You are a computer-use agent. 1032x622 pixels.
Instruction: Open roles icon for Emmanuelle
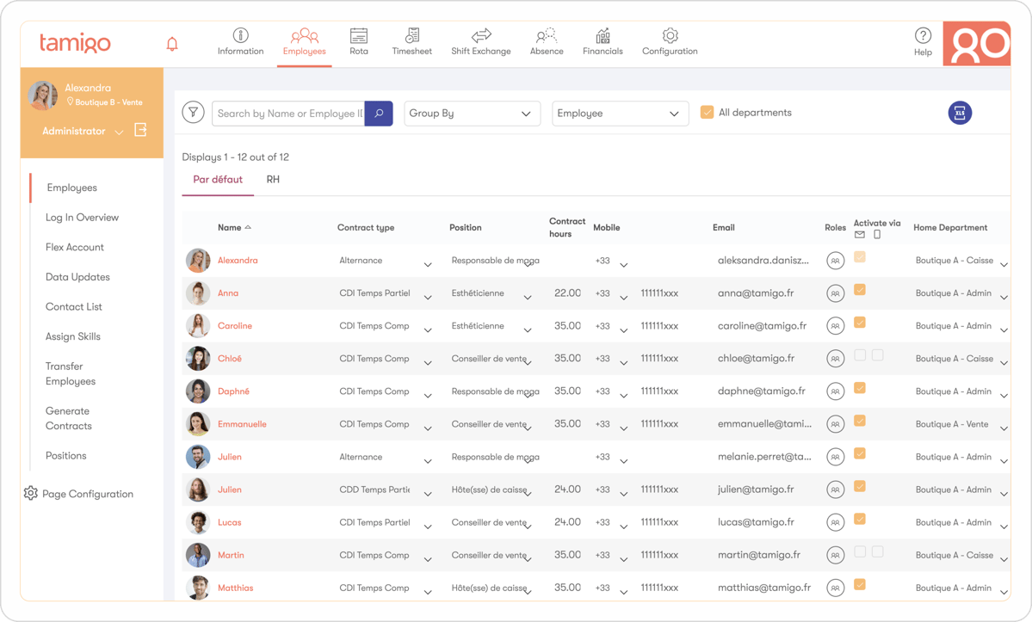835,425
